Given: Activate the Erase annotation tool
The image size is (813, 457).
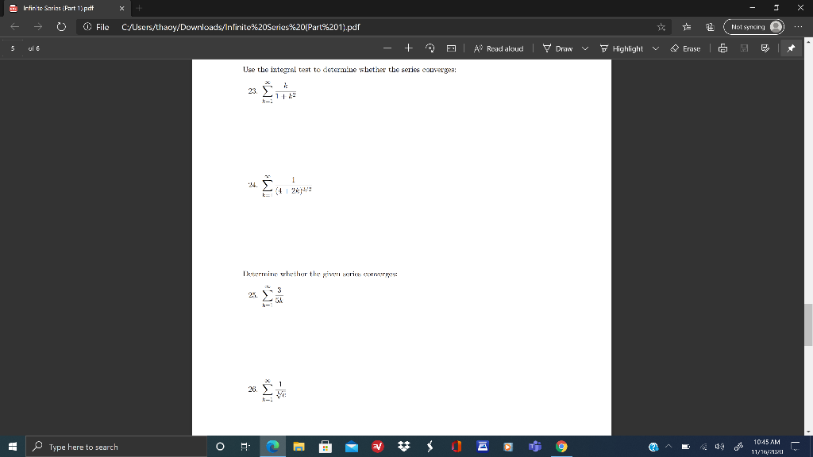Looking at the screenshot, I should [x=684, y=48].
